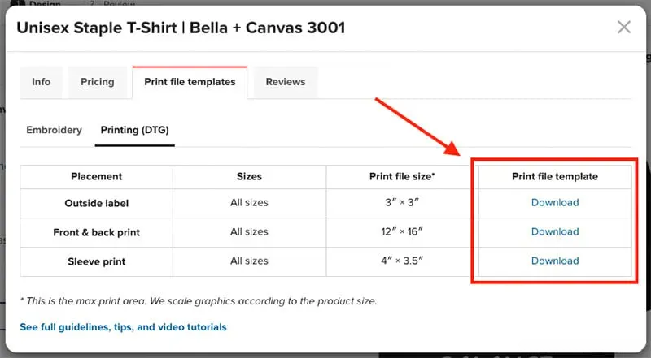Download the Outside label template
This screenshot has height=358, width=651.
point(555,203)
